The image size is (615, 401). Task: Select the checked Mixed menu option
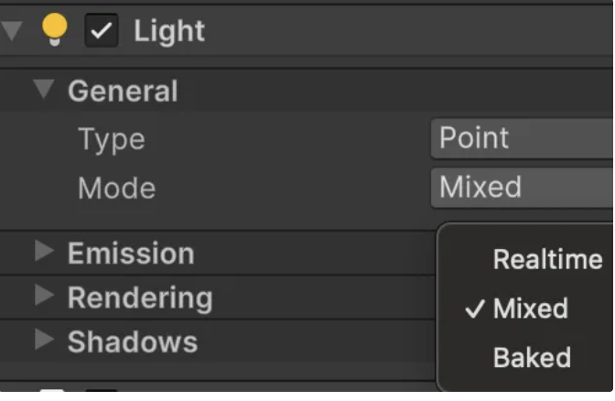530,309
